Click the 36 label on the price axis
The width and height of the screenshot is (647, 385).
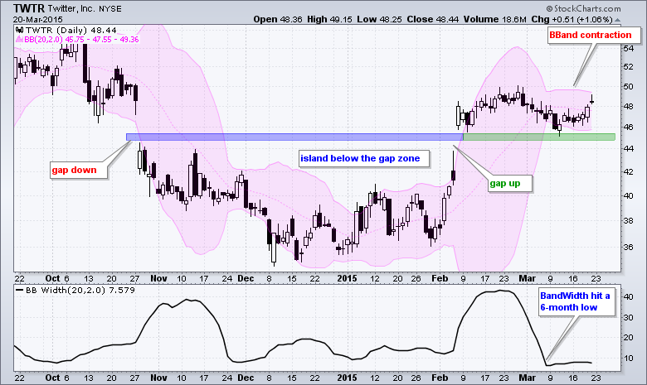pos(629,248)
